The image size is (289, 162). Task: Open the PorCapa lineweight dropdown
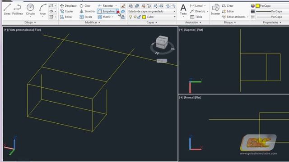tap(272, 11)
